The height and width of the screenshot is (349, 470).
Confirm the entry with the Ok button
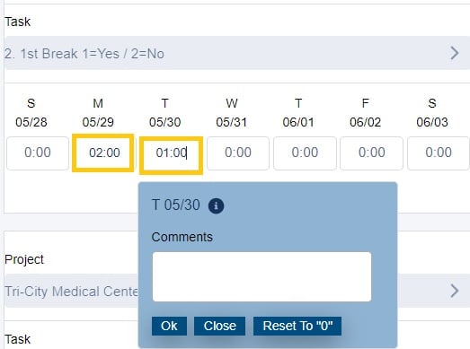pyautogui.click(x=169, y=326)
